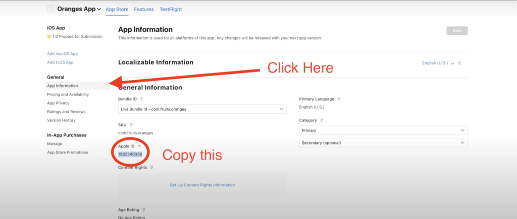
Task: Click Set Up Content Rights Information link
Action: [202, 185]
